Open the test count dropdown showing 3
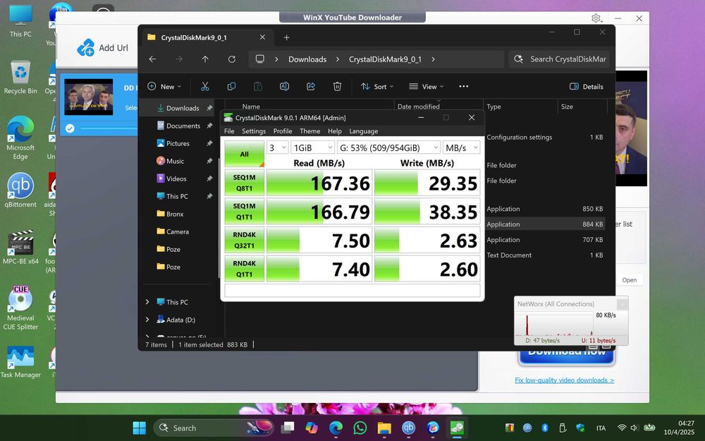This screenshot has height=441, width=705. point(277,147)
